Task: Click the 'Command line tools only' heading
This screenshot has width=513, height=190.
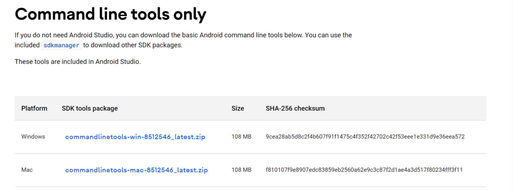Action: (x=111, y=14)
